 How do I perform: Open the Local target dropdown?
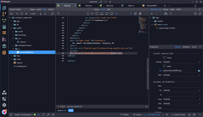click(34, 14)
